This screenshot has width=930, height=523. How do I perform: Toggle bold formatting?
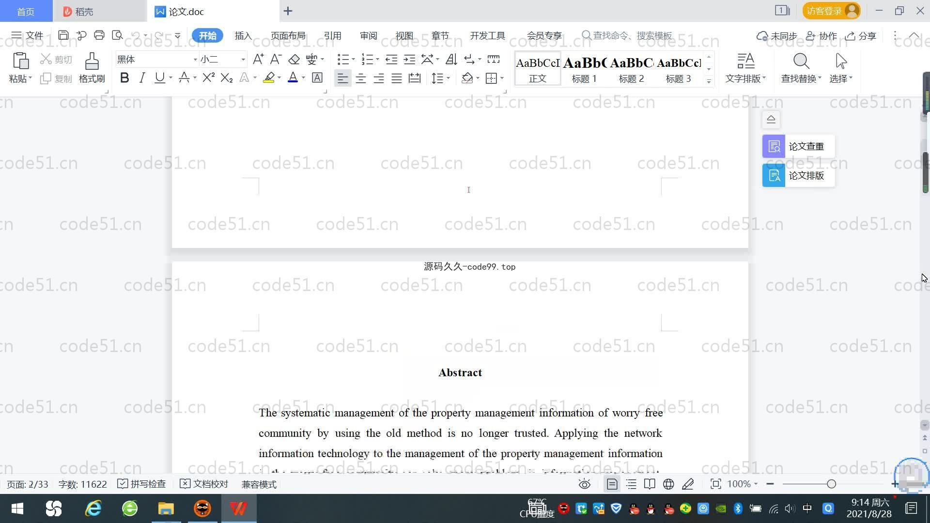tap(124, 77)
